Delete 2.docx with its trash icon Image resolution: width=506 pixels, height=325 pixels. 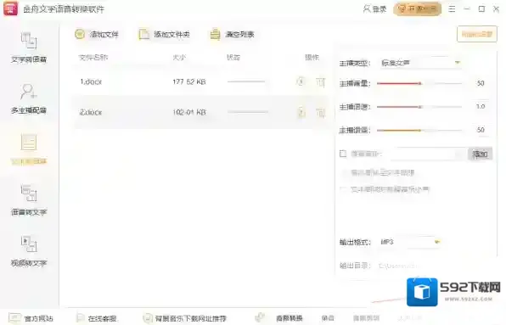pyautogui.click(x=320, y=112)
